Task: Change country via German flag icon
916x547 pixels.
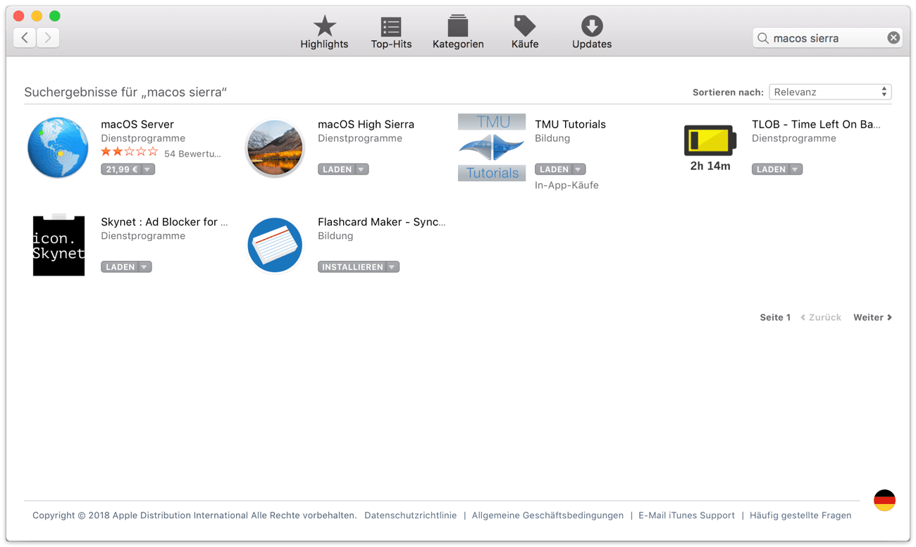Action: 884,500
